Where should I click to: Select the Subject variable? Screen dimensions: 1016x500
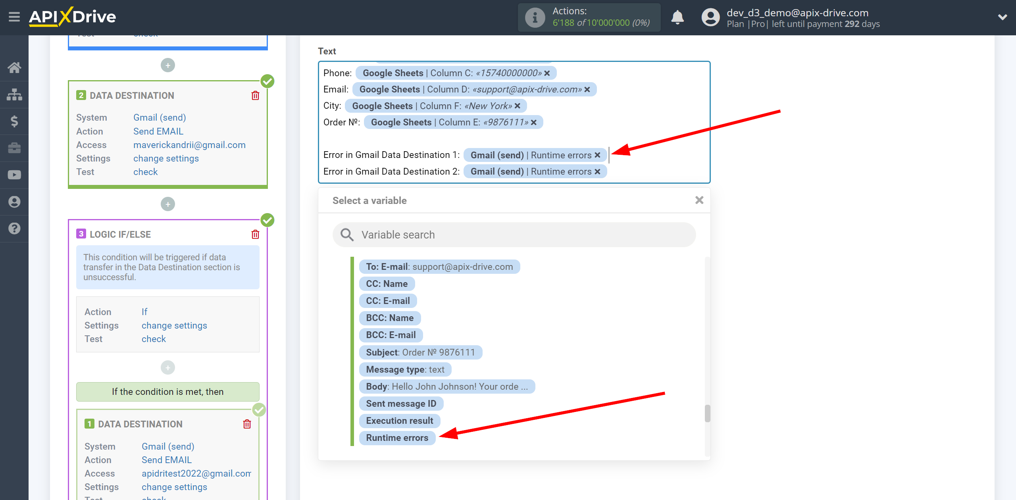pos(420,352)
